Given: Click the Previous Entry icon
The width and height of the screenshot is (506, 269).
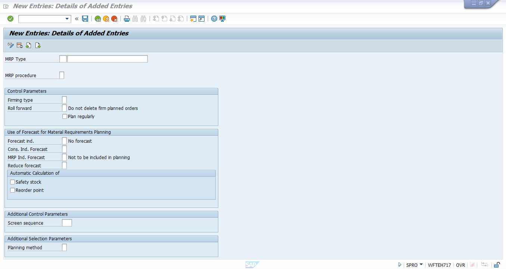Looking at the screenshot, I should click(x=29, y=45).
